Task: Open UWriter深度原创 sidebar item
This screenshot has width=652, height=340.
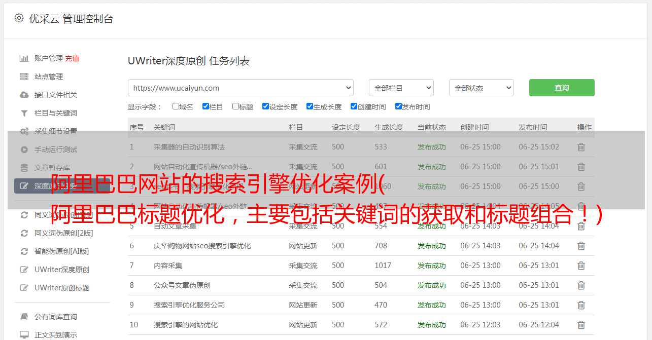Action: (62, 270)
